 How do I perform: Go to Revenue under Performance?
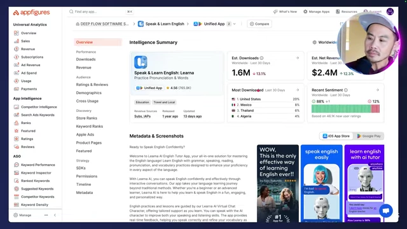(83, 67)
